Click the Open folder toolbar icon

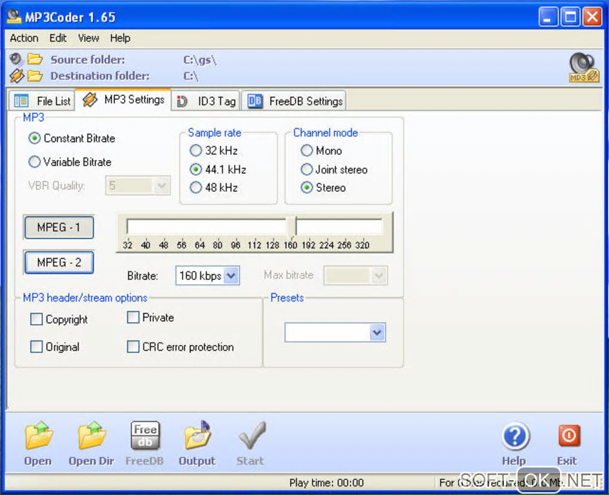(x=38, y=435)
